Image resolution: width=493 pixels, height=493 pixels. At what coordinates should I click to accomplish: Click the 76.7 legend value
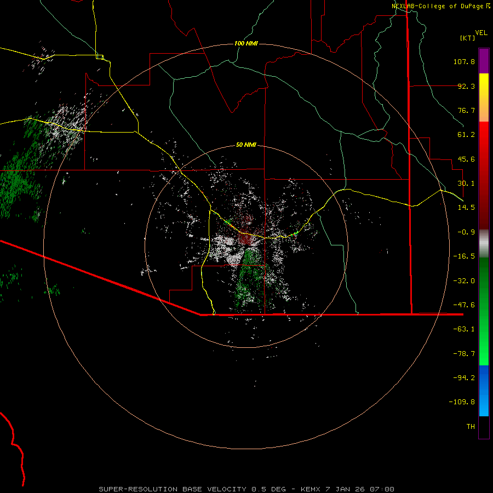click(466, 110)
